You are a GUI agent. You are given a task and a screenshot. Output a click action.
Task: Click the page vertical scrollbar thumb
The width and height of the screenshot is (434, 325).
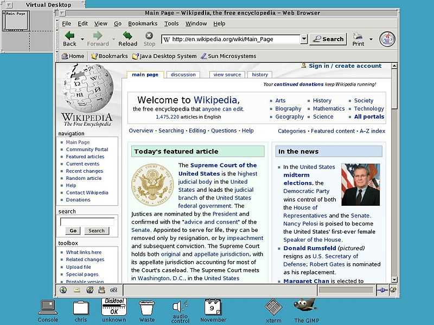(394, 89)
